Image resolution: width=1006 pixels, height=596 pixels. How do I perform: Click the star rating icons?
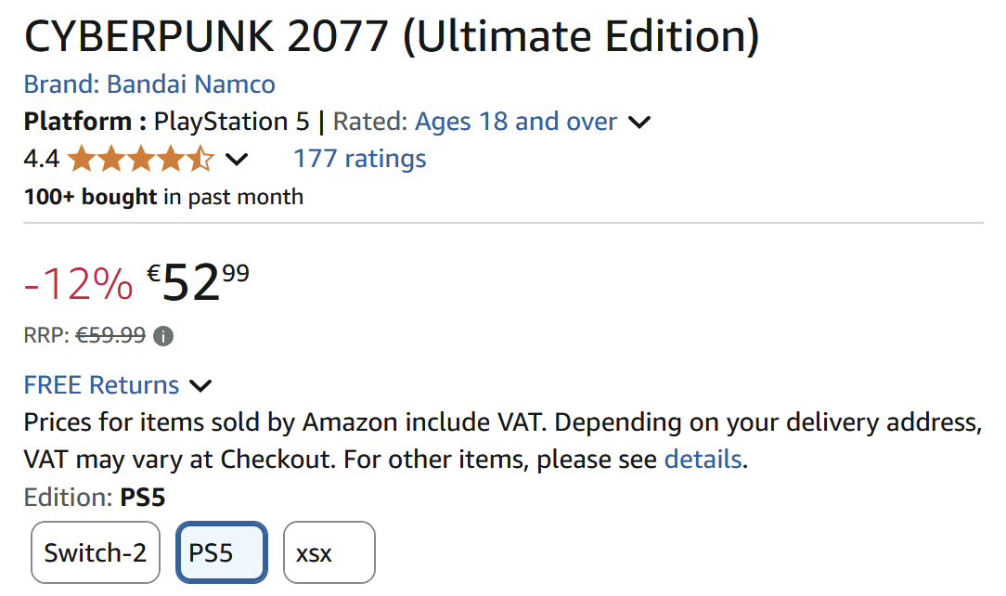141,159
